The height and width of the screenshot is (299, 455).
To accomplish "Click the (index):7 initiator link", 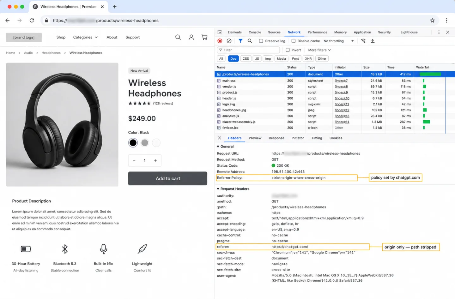I will pos(341,81).
